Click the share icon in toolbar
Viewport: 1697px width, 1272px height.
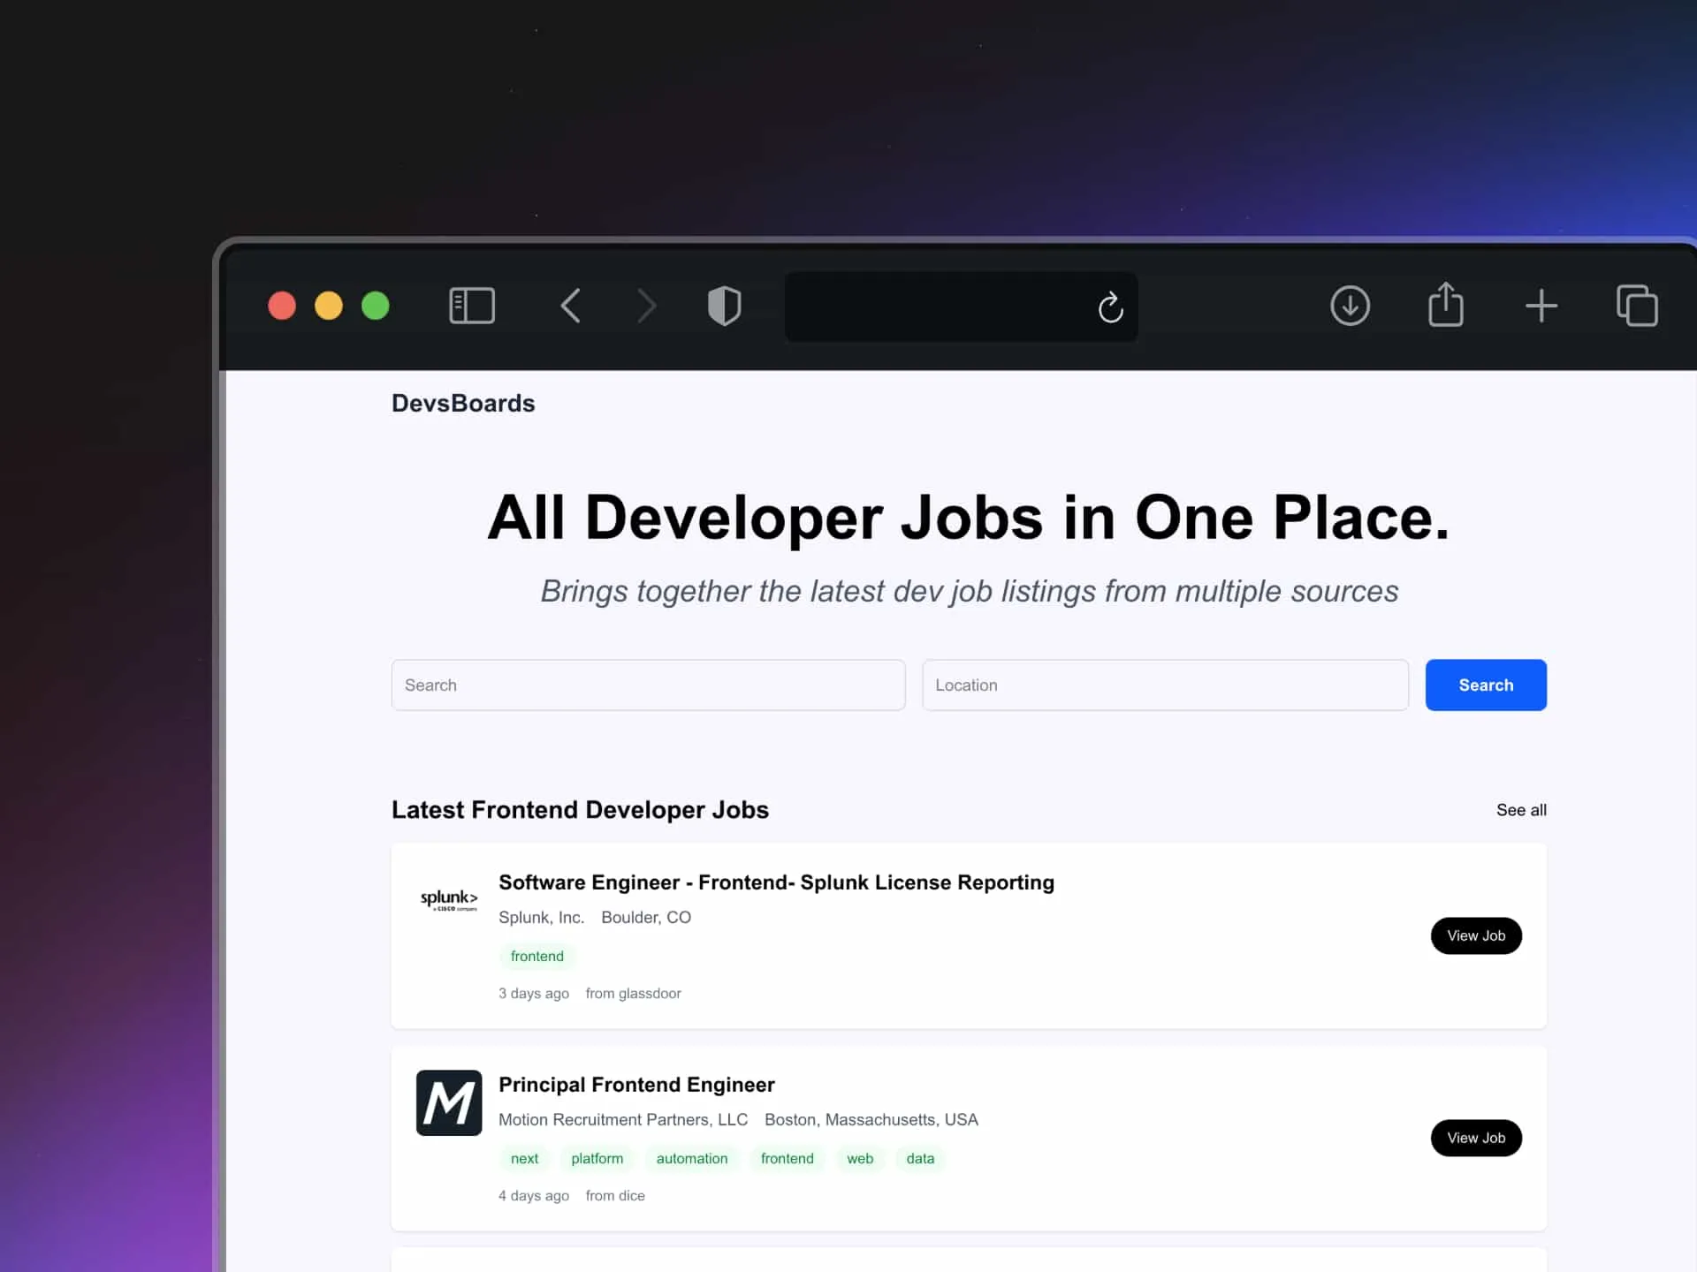pyautogui.click(x=1445, y=306)
